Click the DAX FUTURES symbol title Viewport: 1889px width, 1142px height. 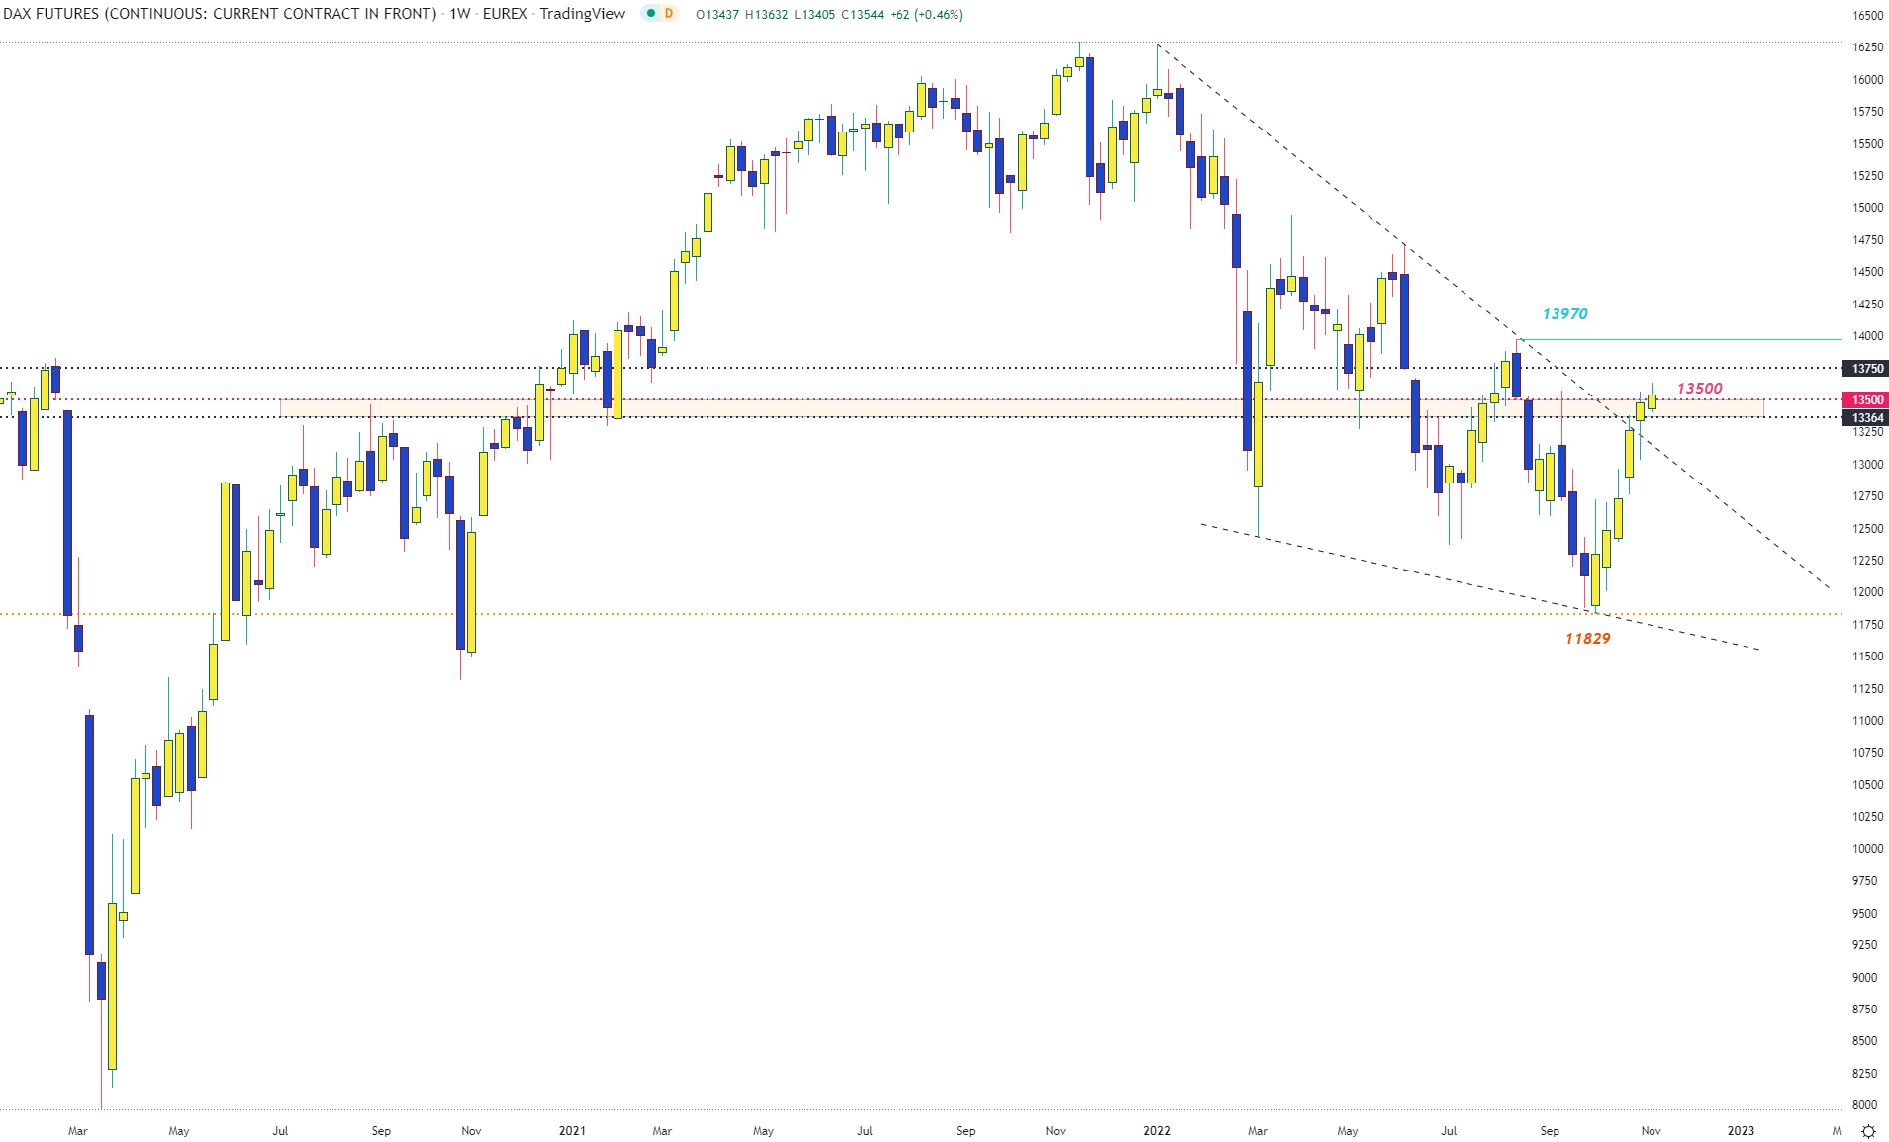(x=220, y=14)
